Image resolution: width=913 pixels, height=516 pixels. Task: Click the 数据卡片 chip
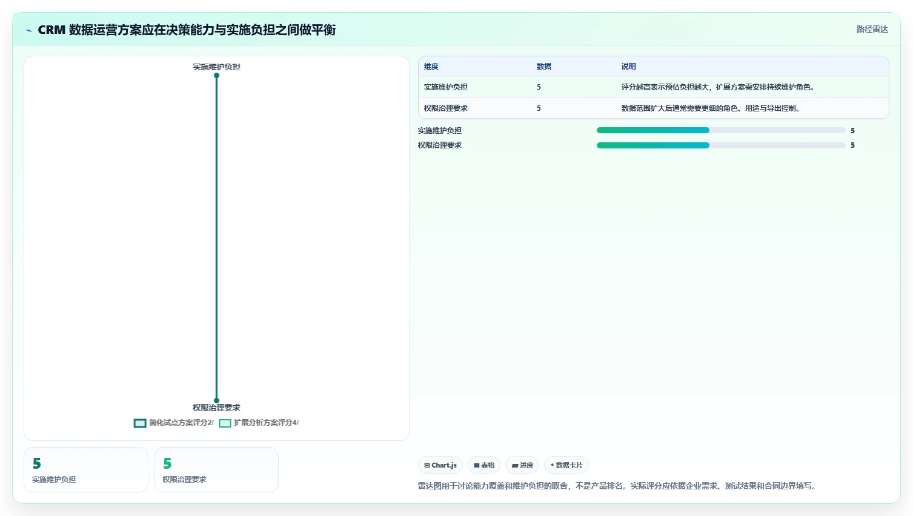pos(566,465)
